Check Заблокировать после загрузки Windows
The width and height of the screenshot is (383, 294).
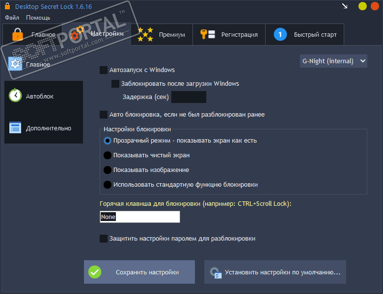point(115,84)
